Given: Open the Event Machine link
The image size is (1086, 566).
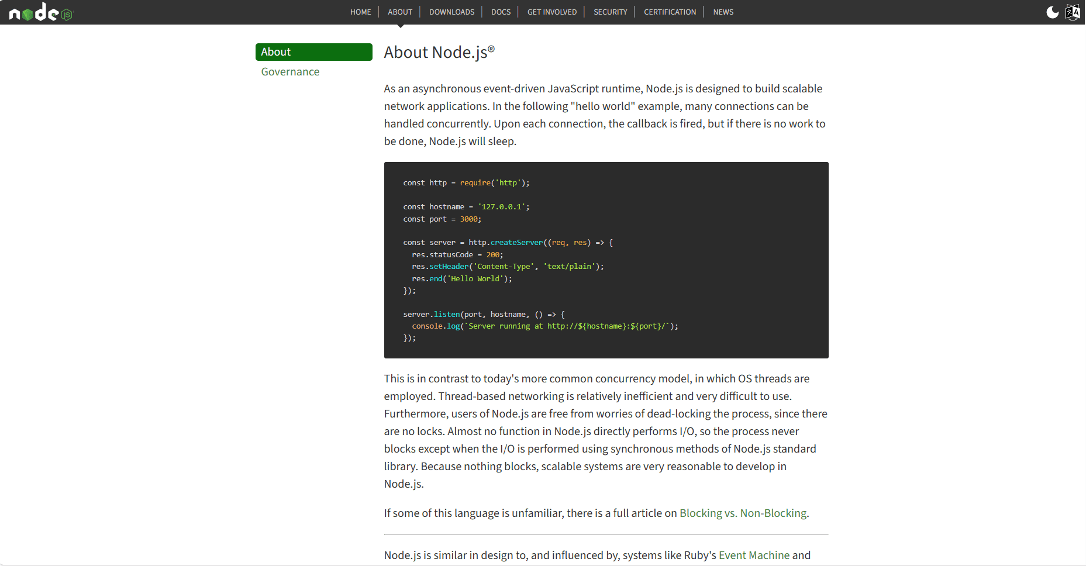Looking at the screenshot, I should point(754,555).
